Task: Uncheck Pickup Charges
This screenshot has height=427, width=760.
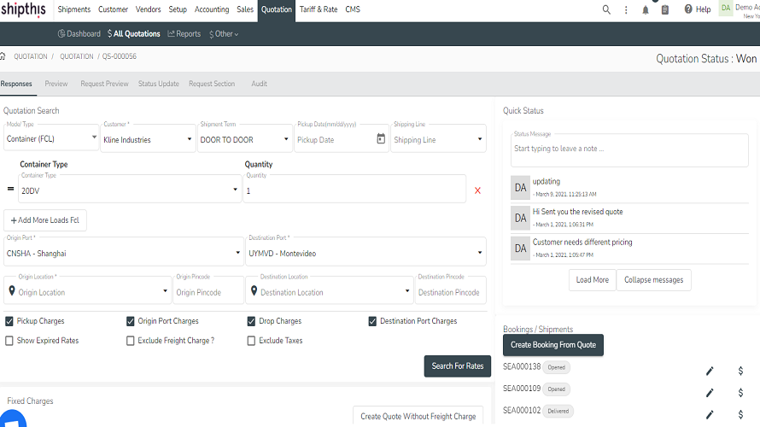Action: 9,321
